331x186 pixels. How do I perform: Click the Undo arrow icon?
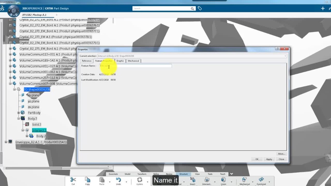pos(118,180)
